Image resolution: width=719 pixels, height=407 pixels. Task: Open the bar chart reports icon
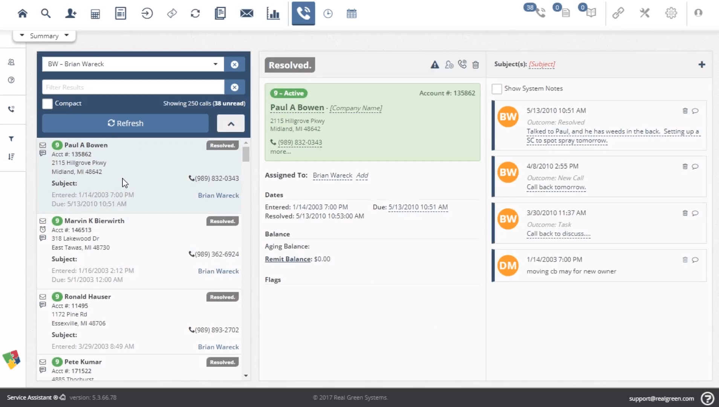click(273, 14)
